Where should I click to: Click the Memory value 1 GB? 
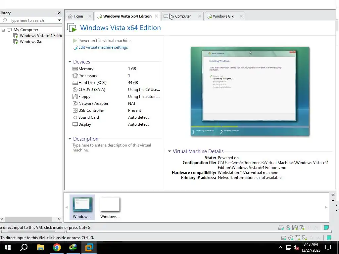[x=132, y=69]
